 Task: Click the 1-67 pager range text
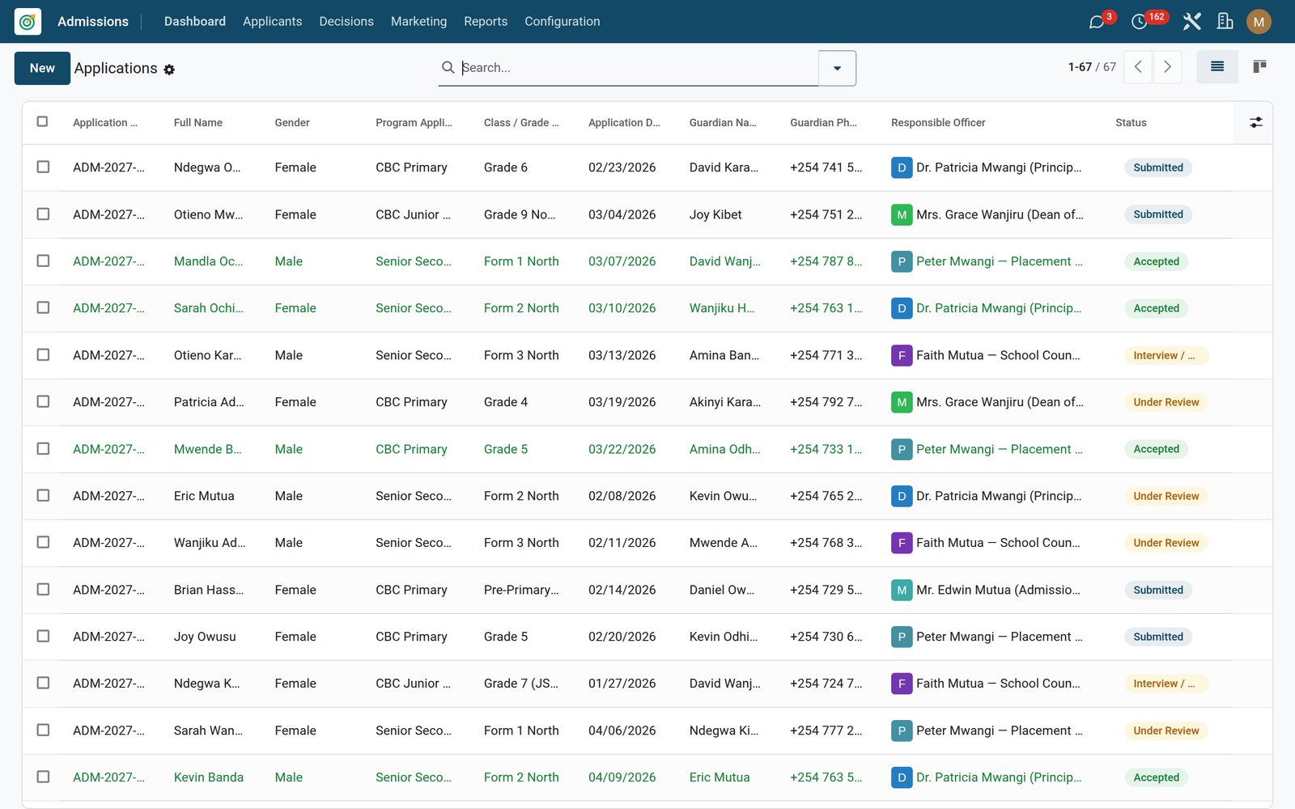1080,67
